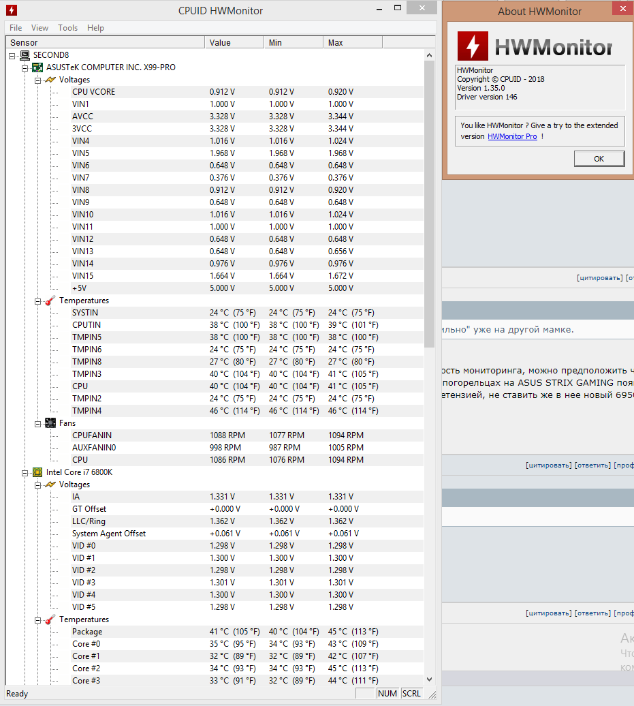Click the Intel Core i7 6800K CPU icon
The image size is (634, 706).
(x=38, y=472)
